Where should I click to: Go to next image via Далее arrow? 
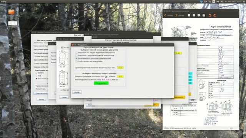180,15
